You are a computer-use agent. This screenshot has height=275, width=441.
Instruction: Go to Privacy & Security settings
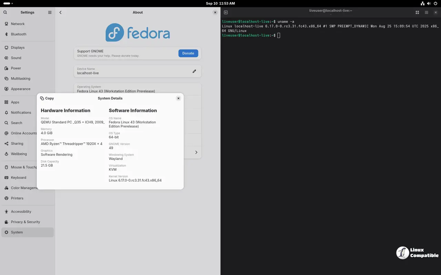point(25,222)
